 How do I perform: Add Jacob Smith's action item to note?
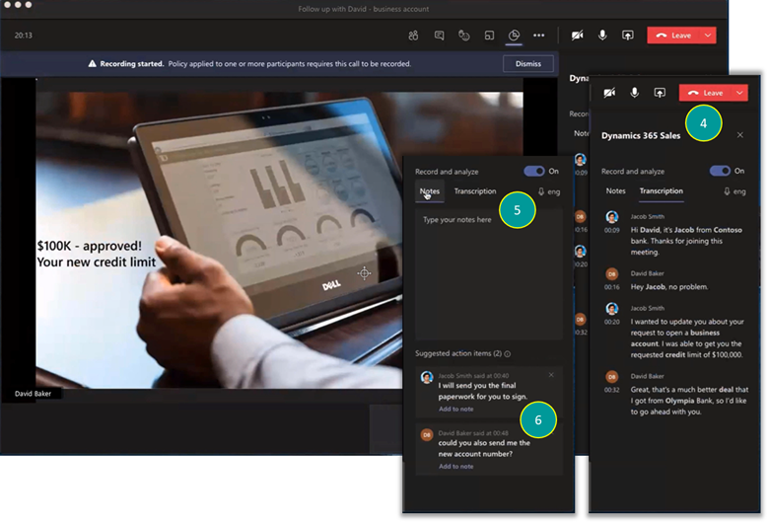tap(455, 408)
